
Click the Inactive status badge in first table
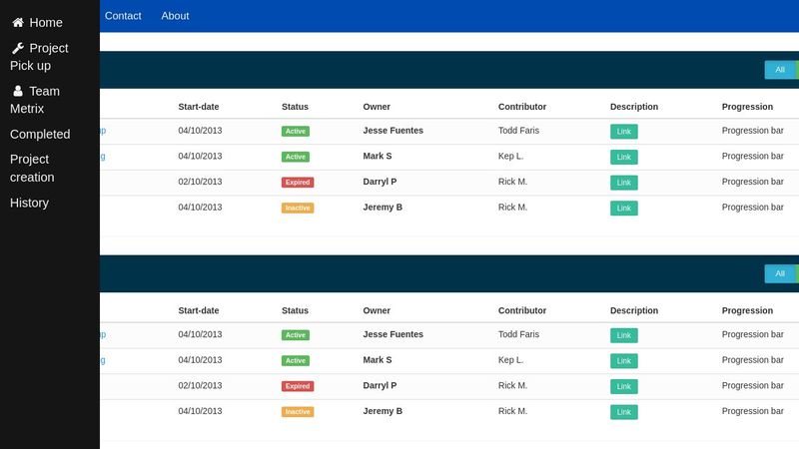pyautogui.click(x=298, y=208)
